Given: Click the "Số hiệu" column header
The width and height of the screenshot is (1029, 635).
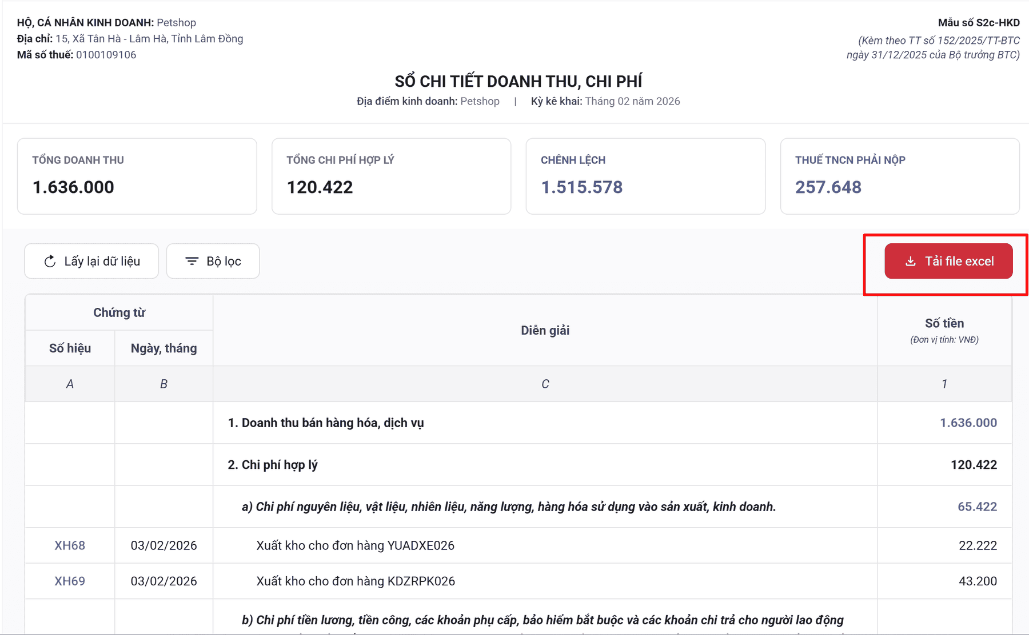Looking at the screenshot, I should [x=70, y=348].
